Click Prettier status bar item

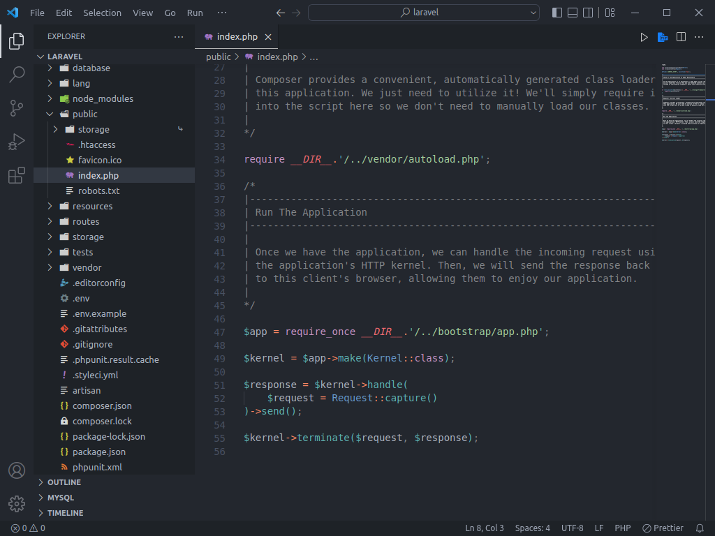[663, 528]
